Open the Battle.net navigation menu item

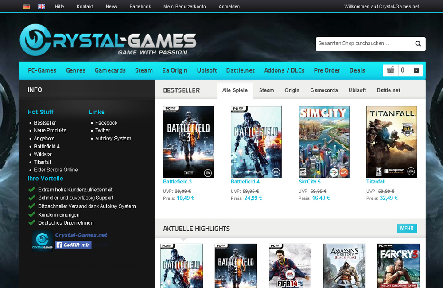click(241, 70)
